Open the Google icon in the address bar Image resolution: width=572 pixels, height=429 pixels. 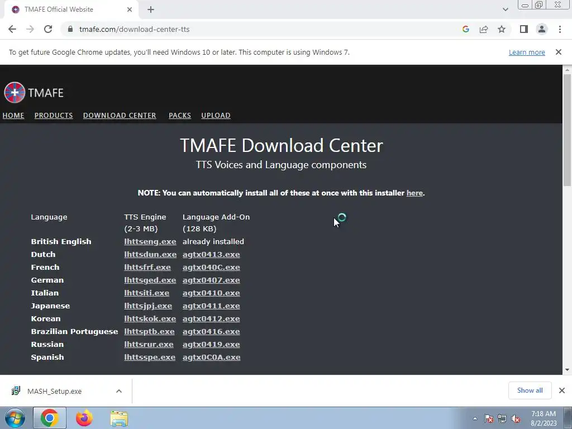click(465, 29)
